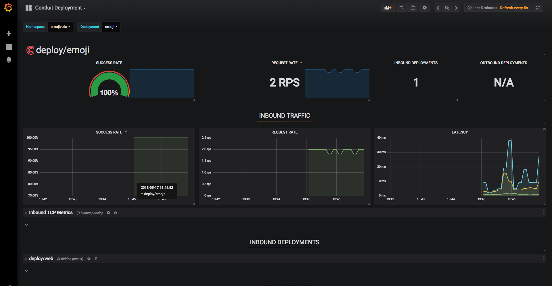Save the dashboard with the disk icon

pos(413,8)
